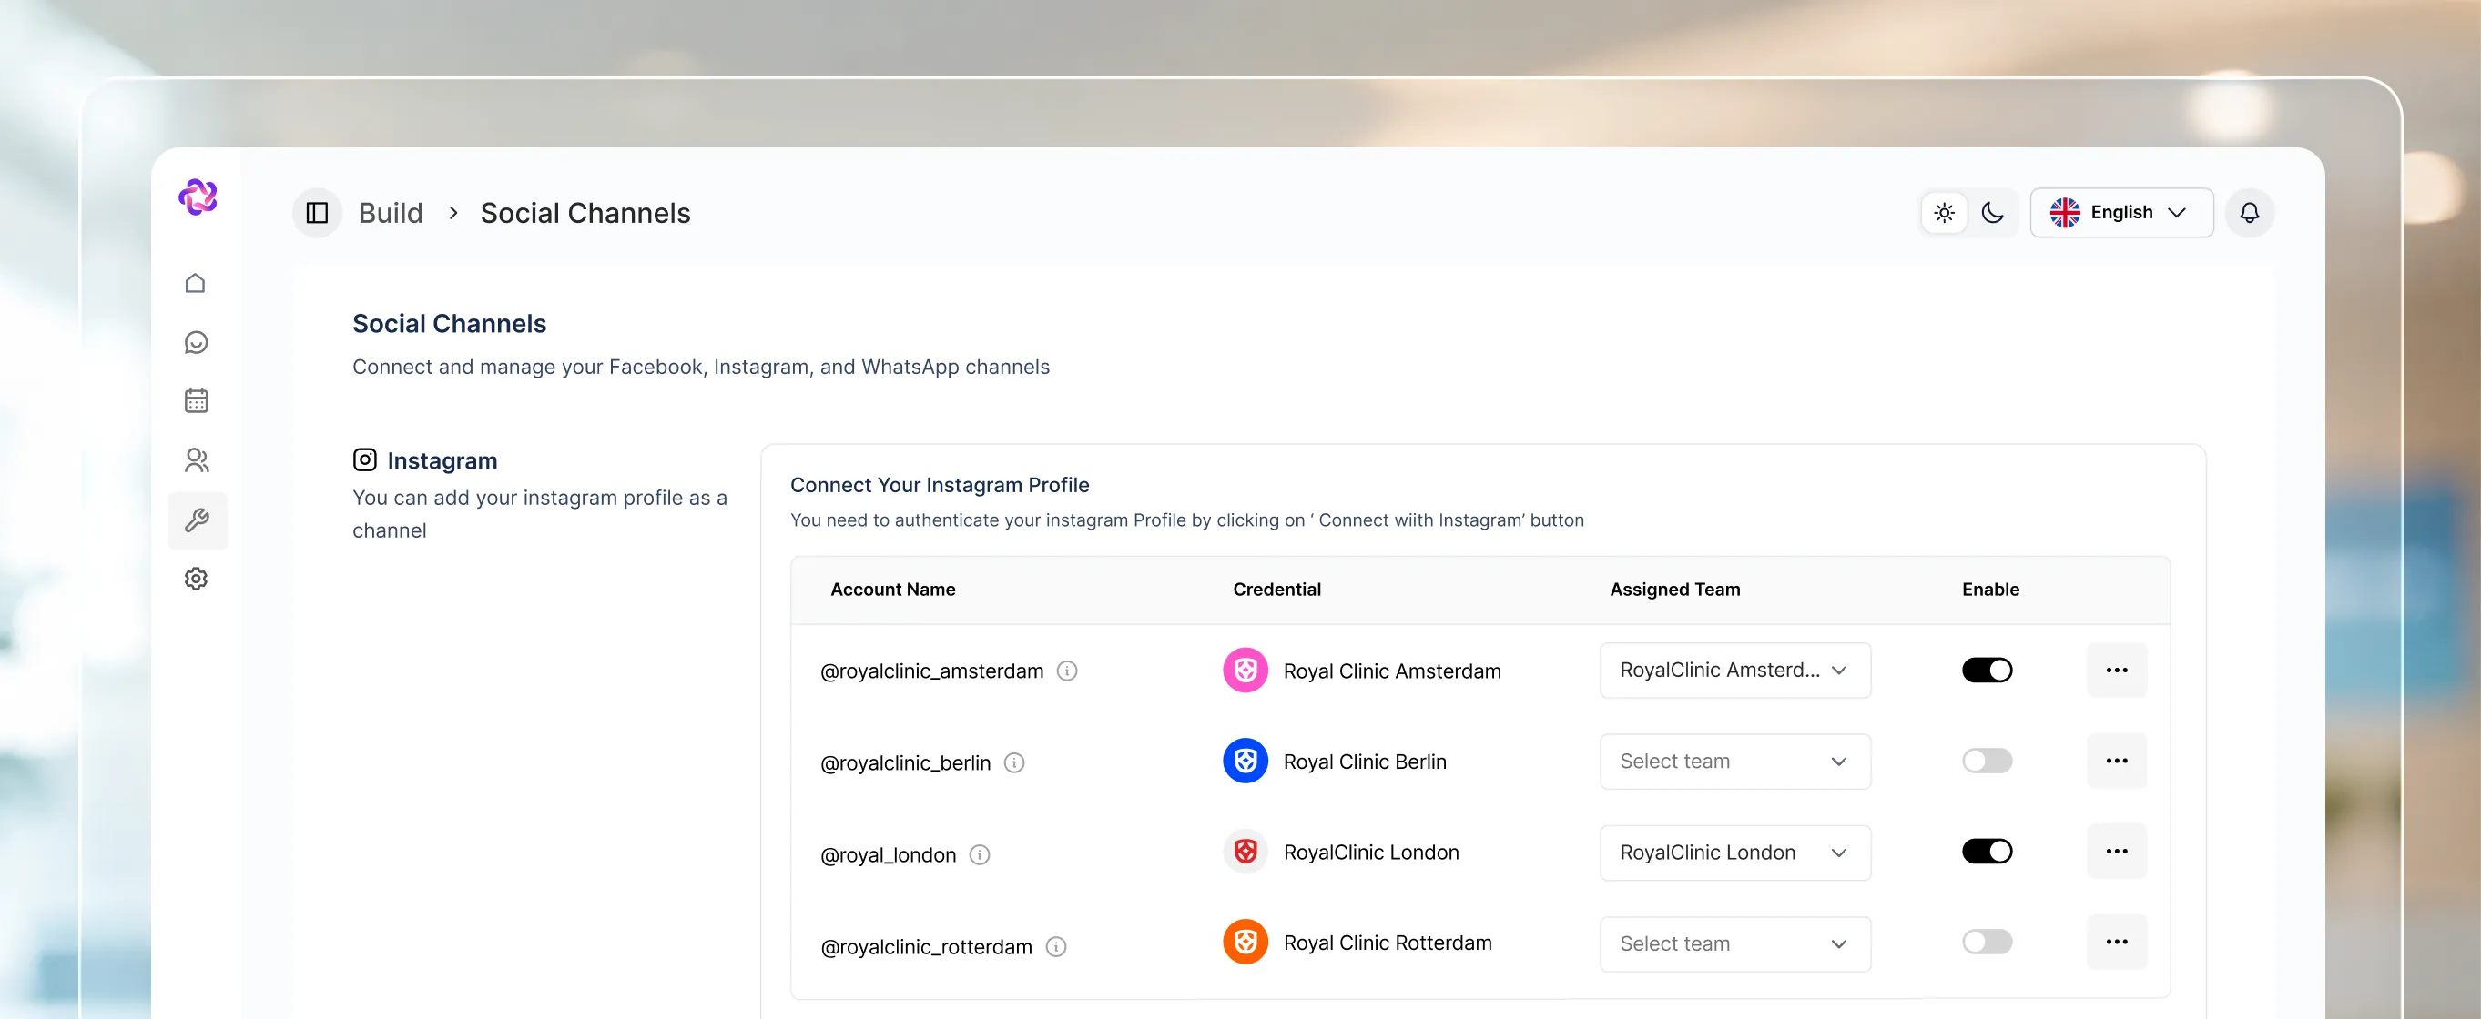Click Social Channels breadcrumb
The image size is (2481, 1019).
[585, 213]
